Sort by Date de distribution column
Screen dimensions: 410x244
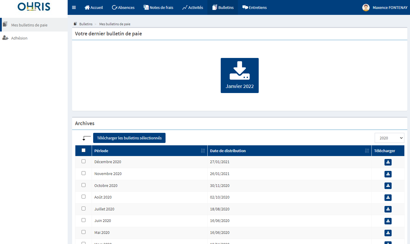click(x=367, y=151)
